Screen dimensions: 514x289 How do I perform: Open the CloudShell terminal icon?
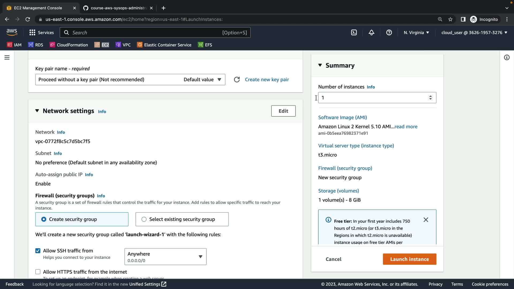[354, 33]
